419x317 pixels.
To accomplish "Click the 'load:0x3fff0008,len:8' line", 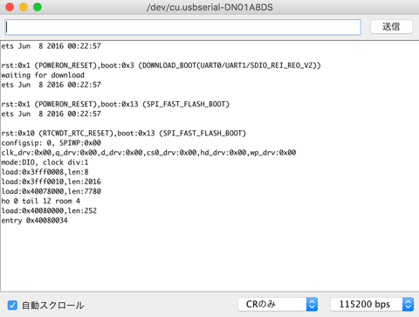I will click(45, 172).
